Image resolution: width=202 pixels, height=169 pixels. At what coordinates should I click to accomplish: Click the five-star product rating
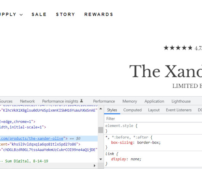pyautogui.click(x=178, y=48)
